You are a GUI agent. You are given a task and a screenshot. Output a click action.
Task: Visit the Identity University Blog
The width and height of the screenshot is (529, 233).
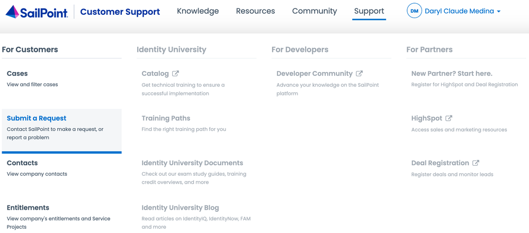180,208
